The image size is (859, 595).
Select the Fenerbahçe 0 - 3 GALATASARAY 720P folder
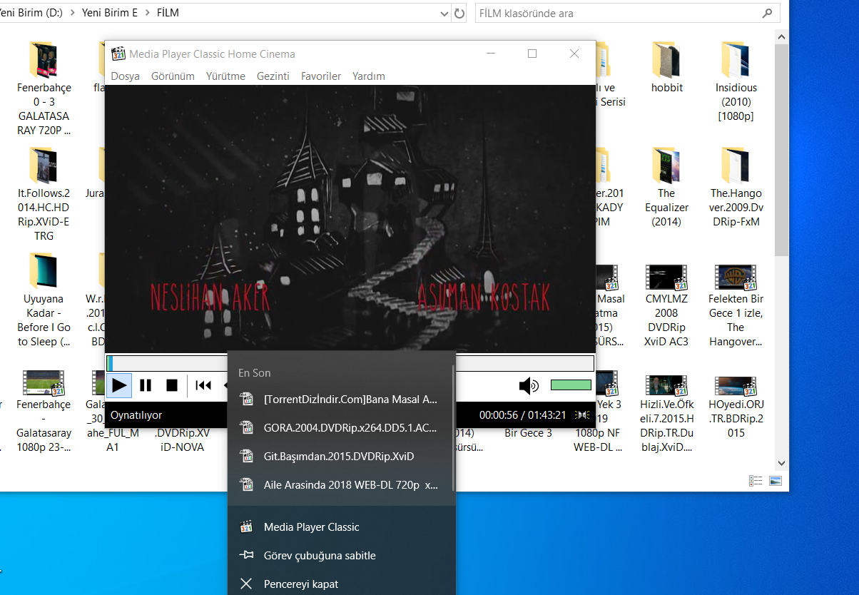point(44,89)
